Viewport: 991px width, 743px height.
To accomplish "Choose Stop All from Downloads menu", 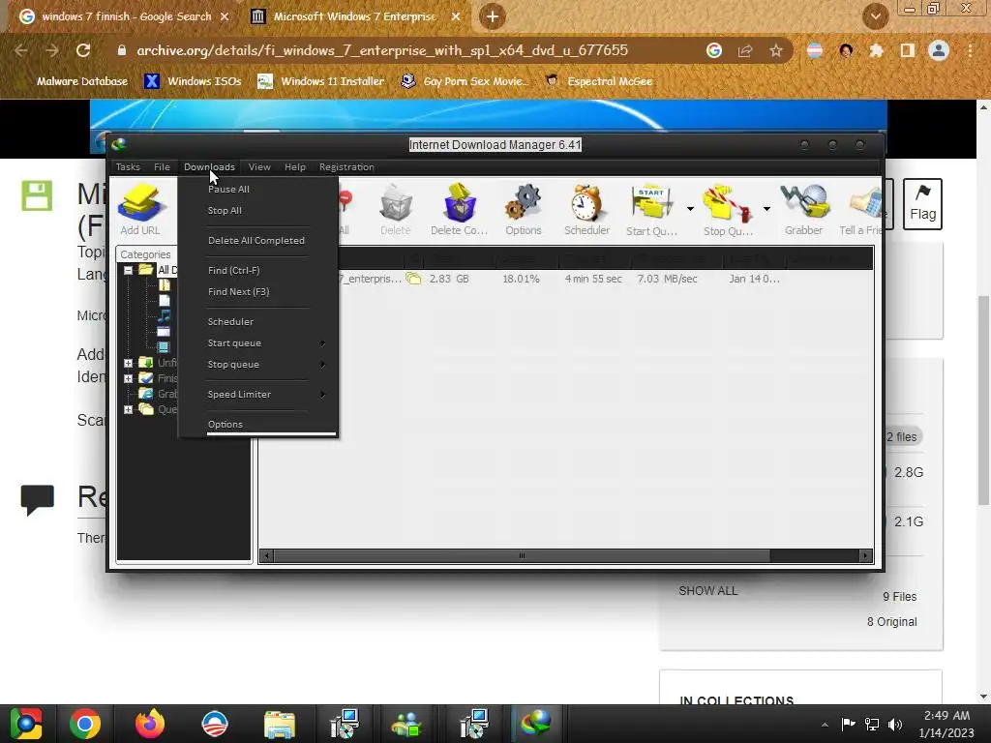I will tap(257, 210).
